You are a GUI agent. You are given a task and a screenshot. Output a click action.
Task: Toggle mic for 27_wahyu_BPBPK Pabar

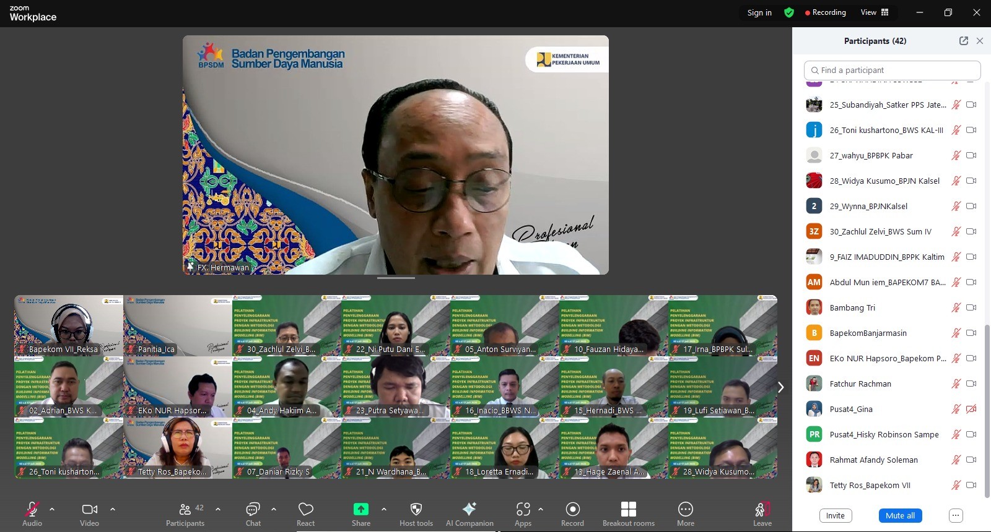[956, 155]
